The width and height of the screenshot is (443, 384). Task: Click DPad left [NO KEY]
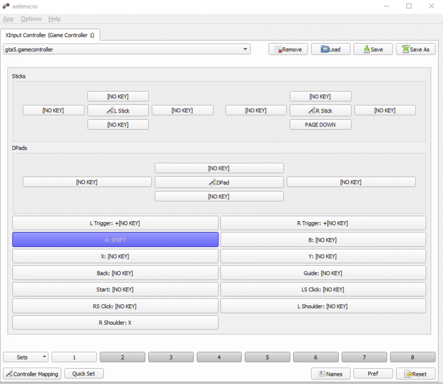pyautogui.click(x=87, y=182)
